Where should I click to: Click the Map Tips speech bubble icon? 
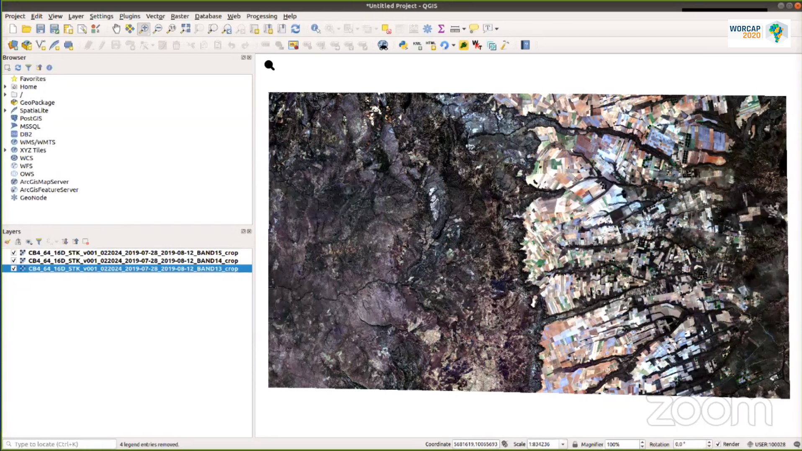[474, 28]
